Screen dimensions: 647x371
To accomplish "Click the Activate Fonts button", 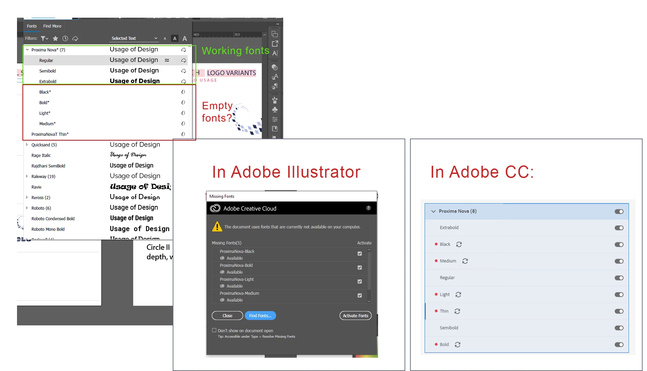I will [x=356, y=316].
